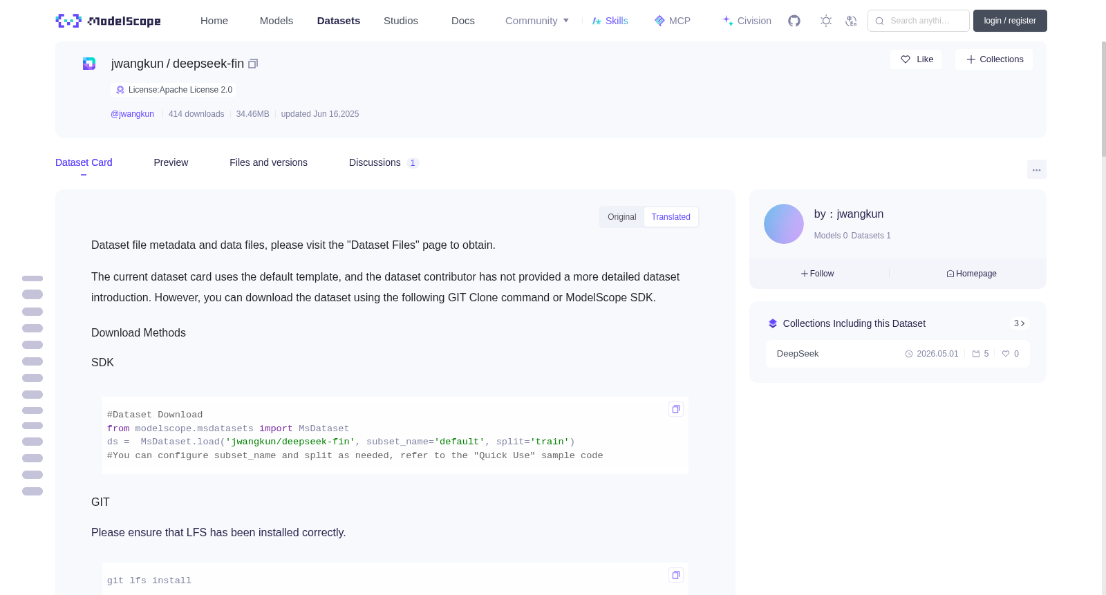Go to Studios
1106x595 pixels.
click(x=401, y=21)
